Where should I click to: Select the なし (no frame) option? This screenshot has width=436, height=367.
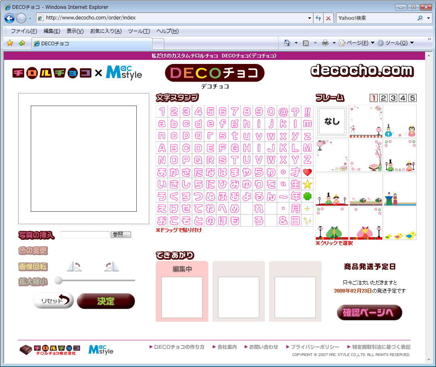pos(332,121)
